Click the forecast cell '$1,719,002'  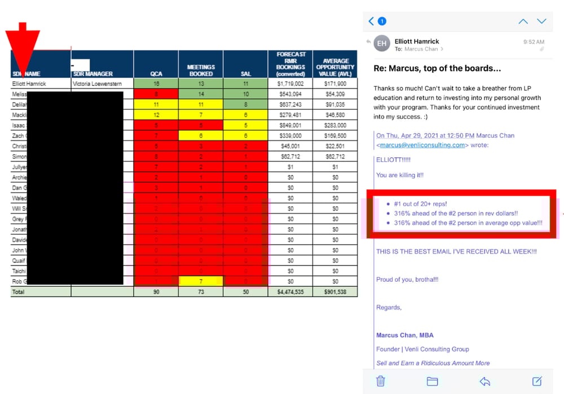[290, 83]
